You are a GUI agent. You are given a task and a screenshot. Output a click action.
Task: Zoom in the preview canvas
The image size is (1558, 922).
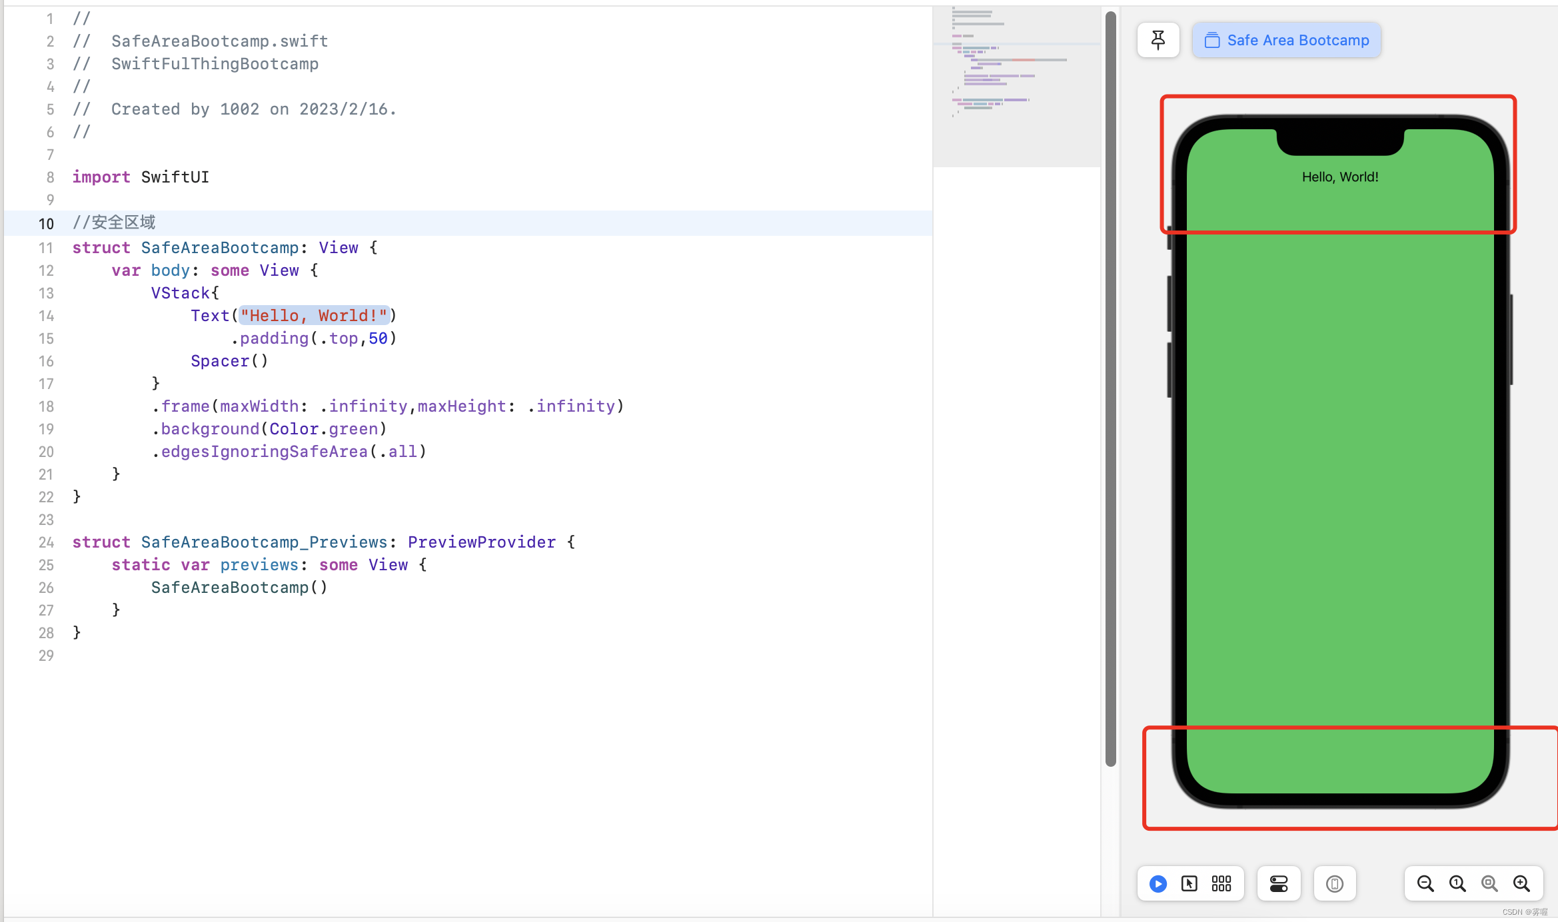pyautogui.click(x=1521, y=883)
